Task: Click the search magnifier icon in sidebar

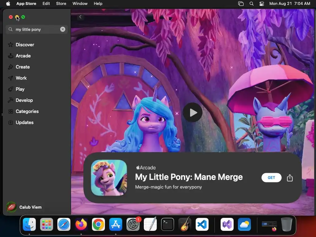Action: (x=10, y=29)
